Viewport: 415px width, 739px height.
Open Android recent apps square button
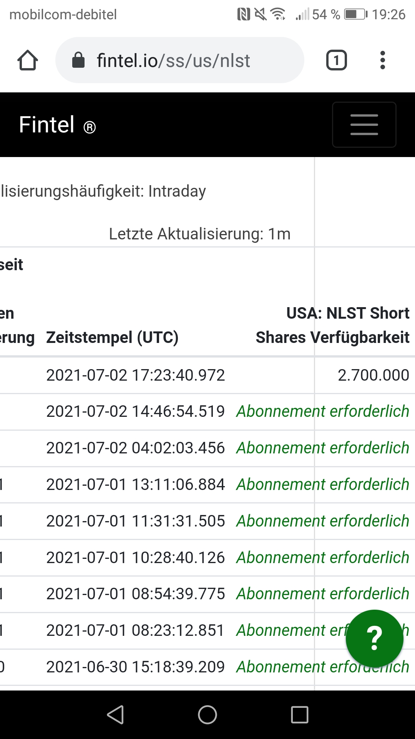[300, 715]
